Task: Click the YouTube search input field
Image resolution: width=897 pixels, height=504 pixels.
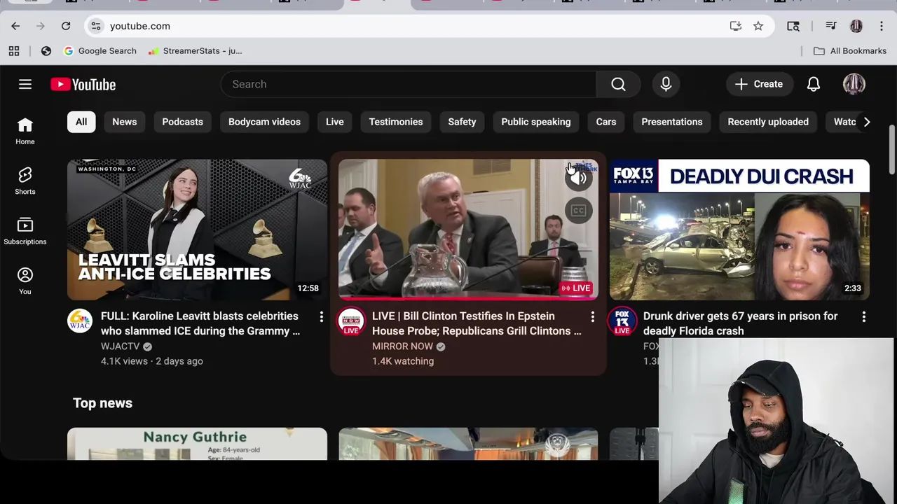Action: pos(409,84)
